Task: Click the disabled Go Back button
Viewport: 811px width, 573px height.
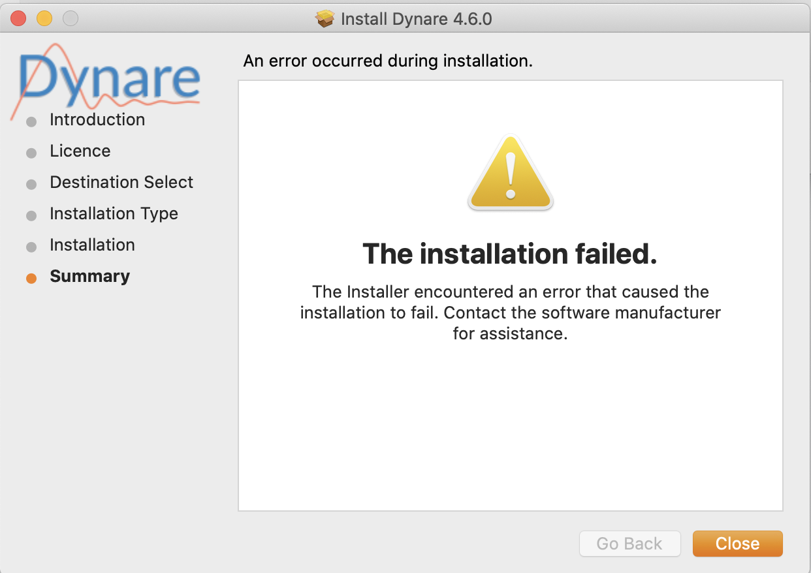Action: coord(629,544)
